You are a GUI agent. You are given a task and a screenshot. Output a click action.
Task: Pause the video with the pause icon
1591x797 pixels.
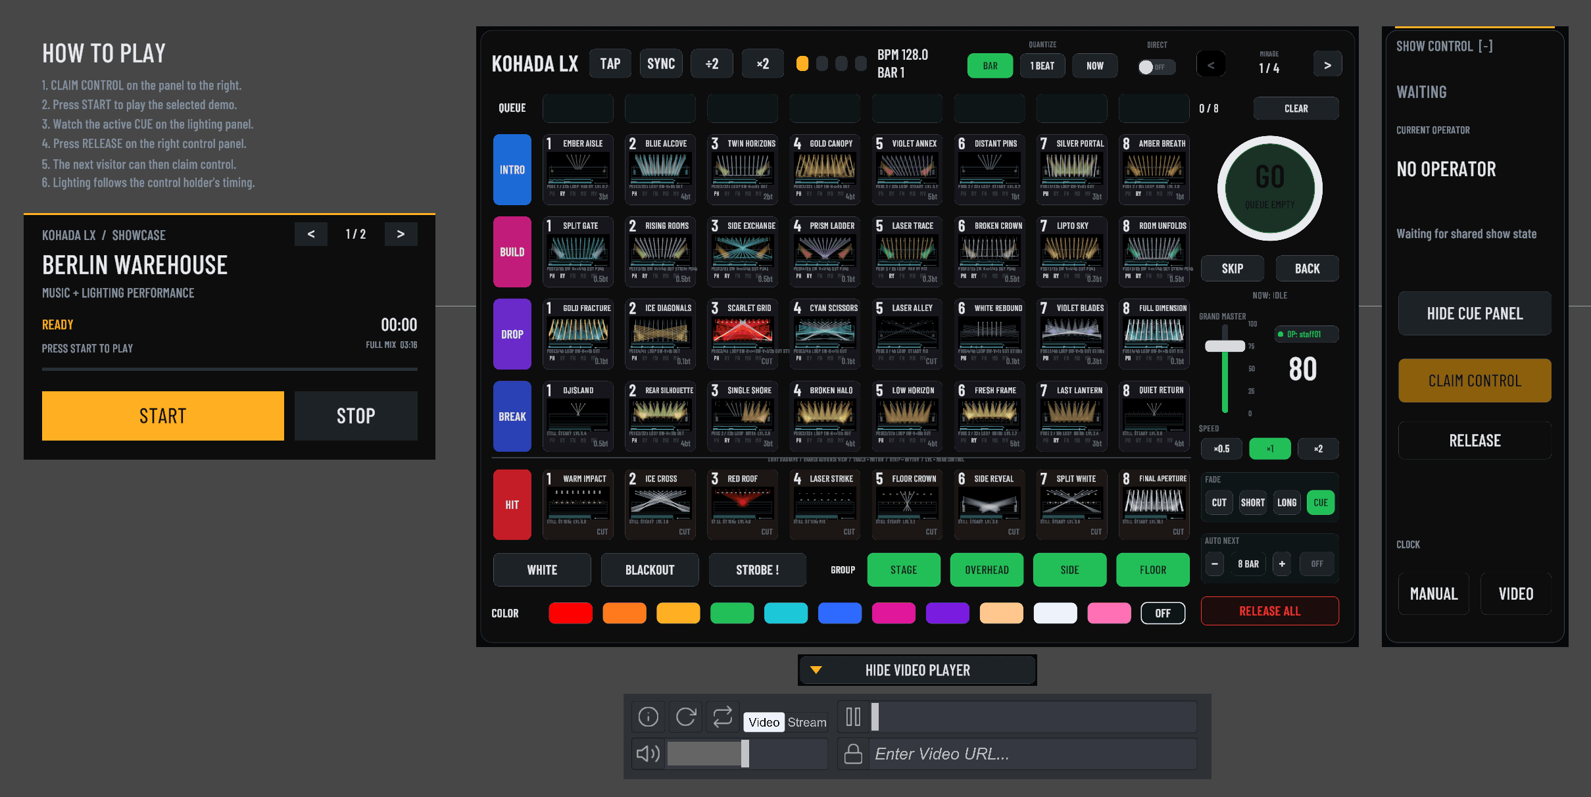click(853, 717)
